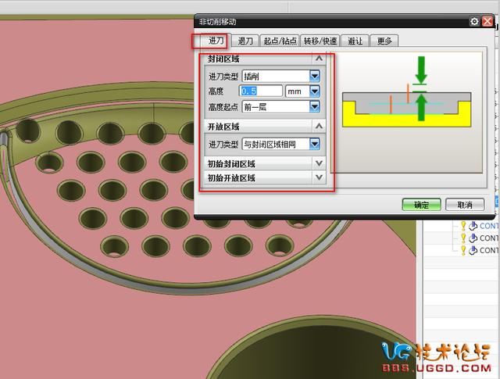Image resolution: width=500 pixels, height=379 pixels.
Task: Select the last CONT operation in navigator
Action: pyautogui.click(x=488, y=250)
